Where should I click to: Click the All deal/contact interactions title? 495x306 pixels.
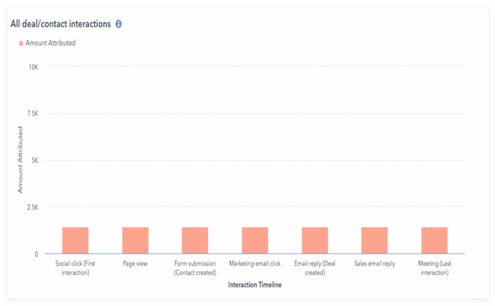coord(59,24)
